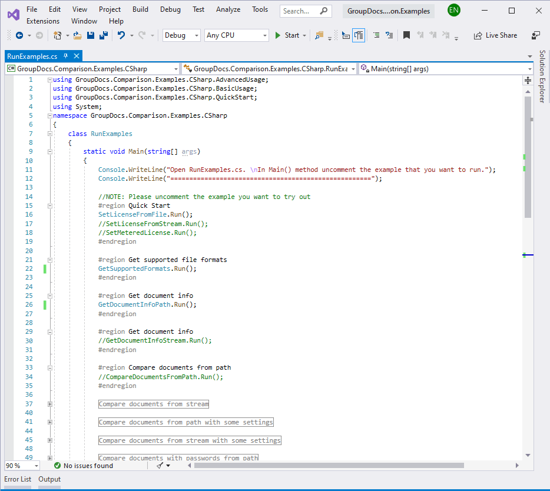Open the Analyze menu
550x491 pixels.
click(228, 9)
